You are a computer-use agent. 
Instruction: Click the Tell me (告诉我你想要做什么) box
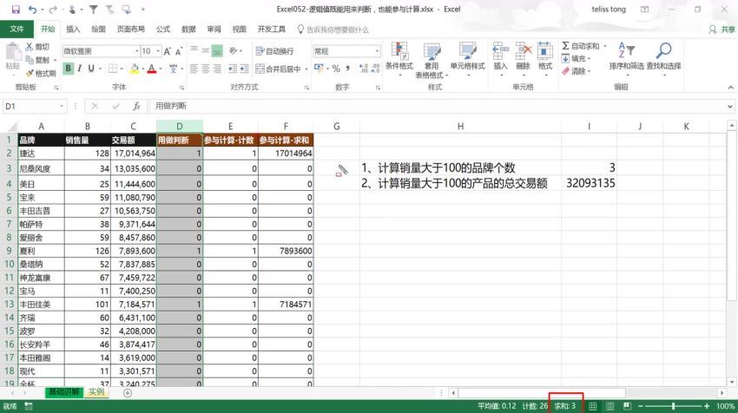point(333,29)
